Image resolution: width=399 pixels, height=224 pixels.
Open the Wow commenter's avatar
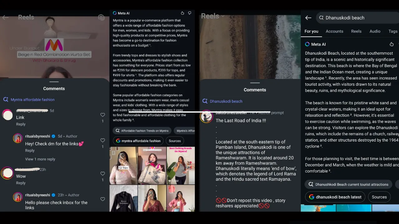tap(7, 173)
